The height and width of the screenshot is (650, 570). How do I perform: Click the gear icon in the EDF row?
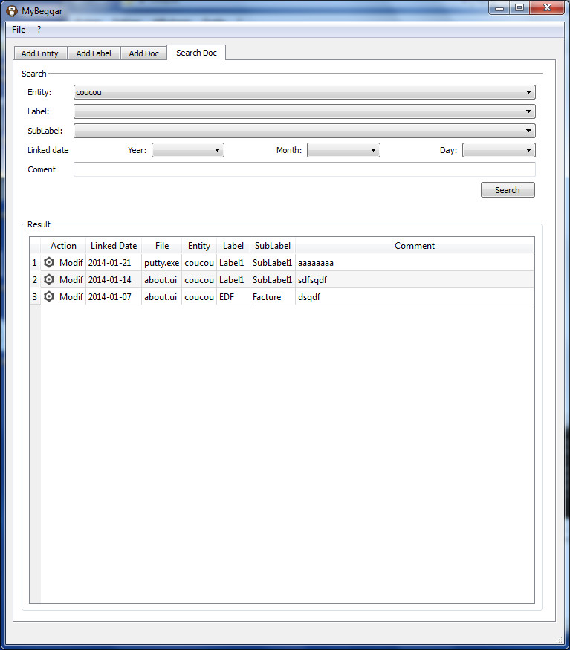pyautogui.click(x=49, y=296)
